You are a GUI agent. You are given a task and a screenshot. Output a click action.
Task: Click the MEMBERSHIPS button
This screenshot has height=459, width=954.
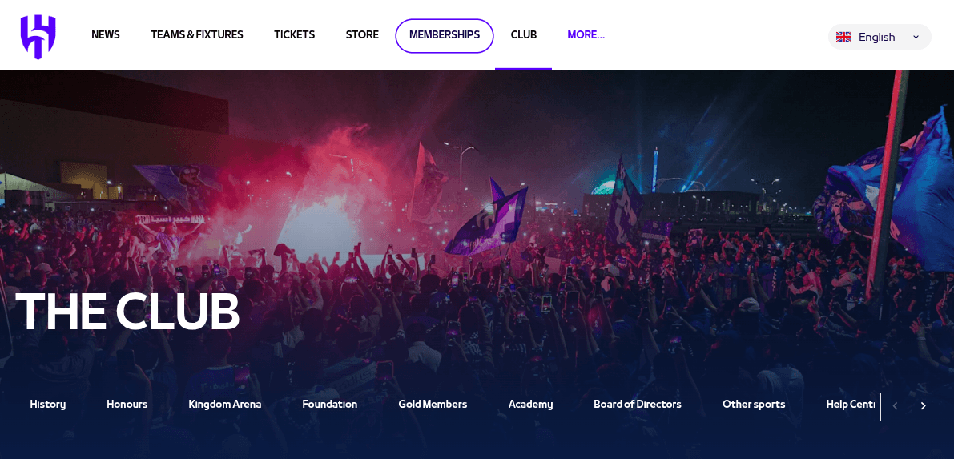pyautogui.click(x=444, y=36)
